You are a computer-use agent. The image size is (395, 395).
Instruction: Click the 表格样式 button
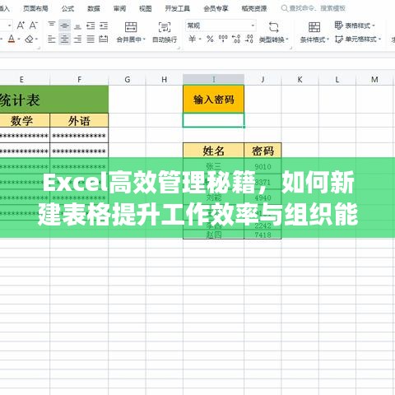pos(355,26)
